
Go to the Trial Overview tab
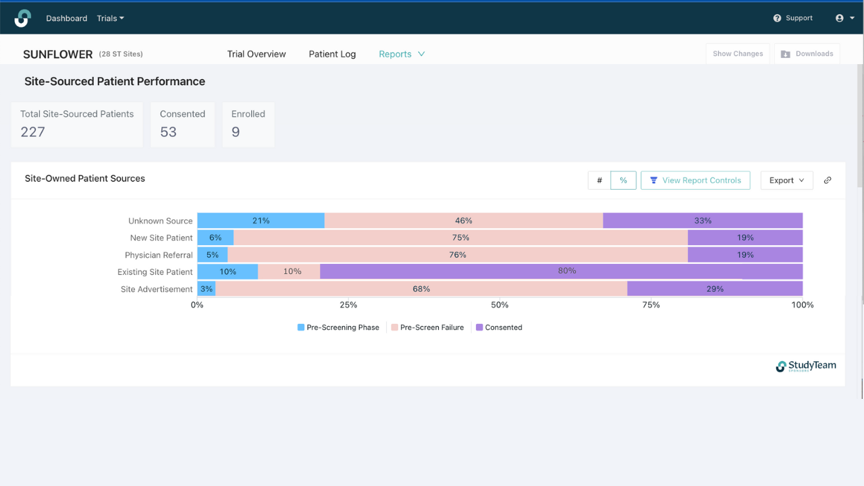pos(256,54)
